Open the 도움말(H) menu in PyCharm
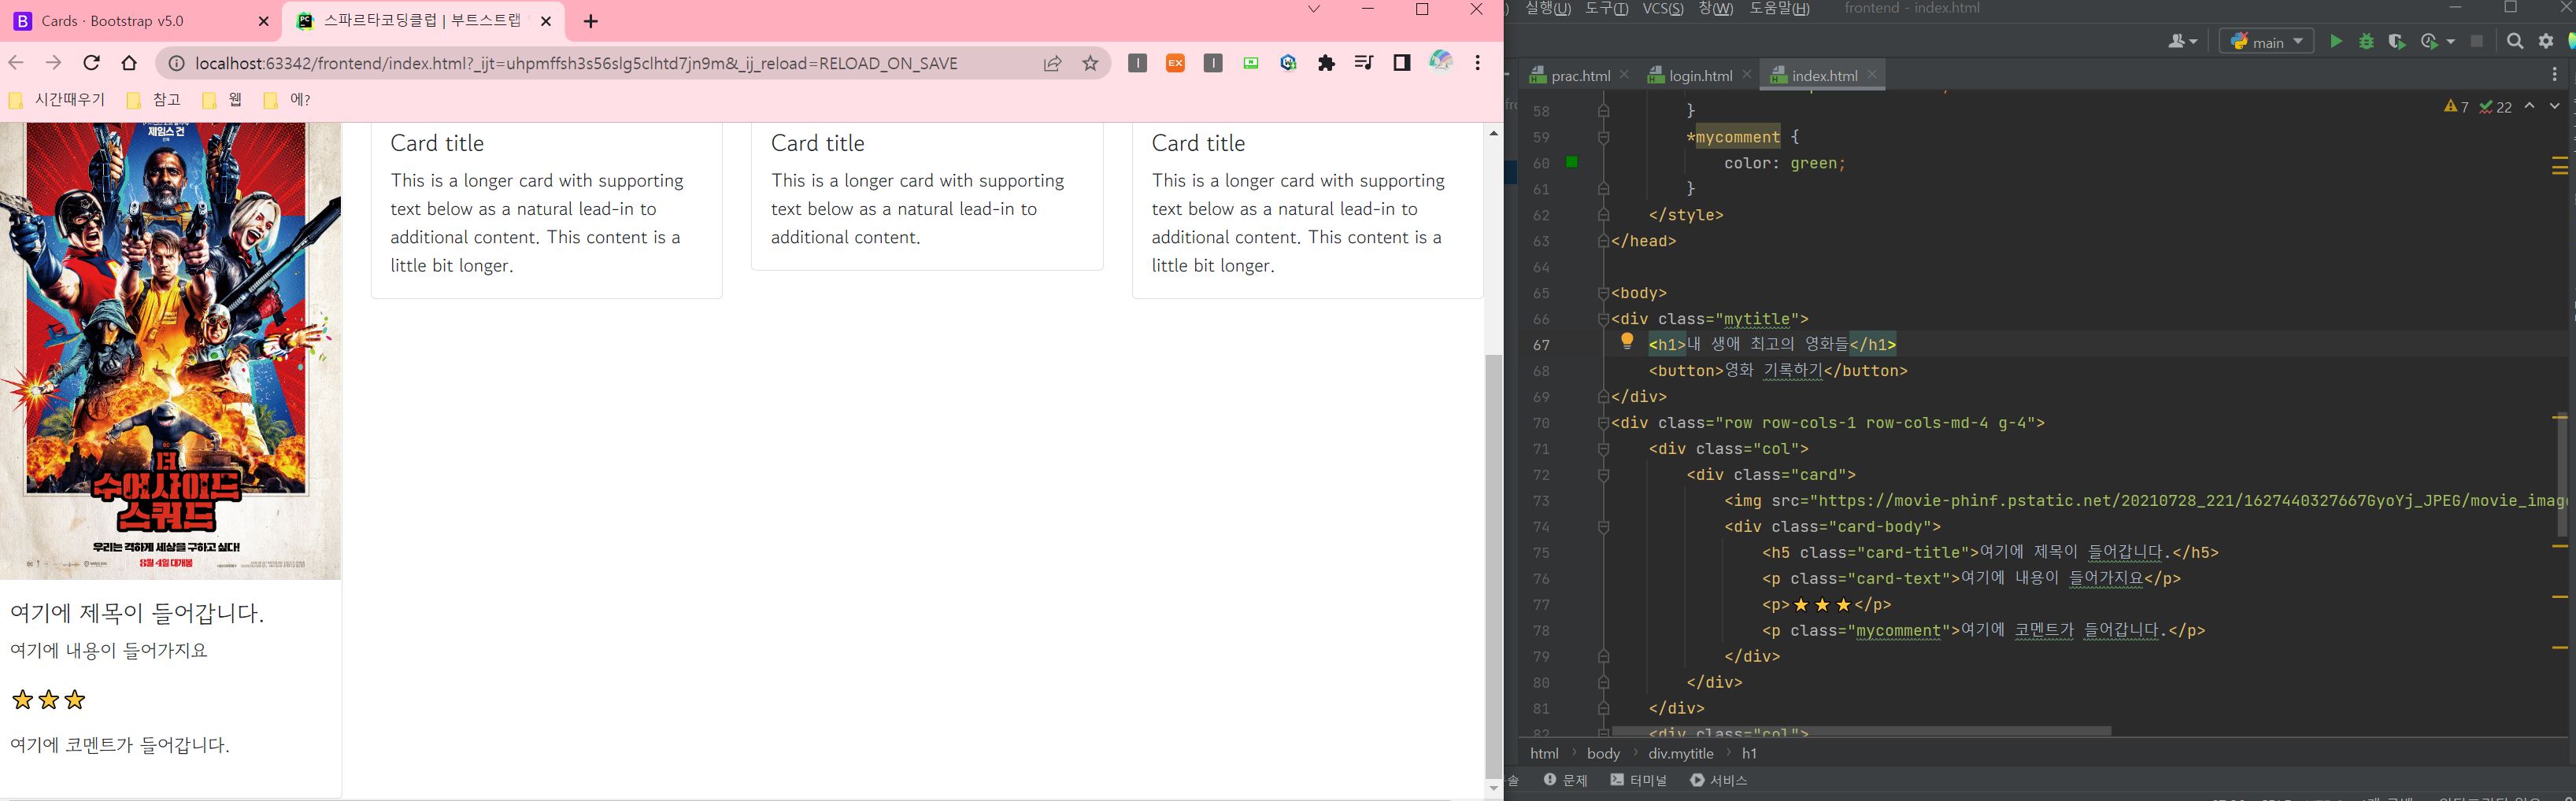2576x801 pixels. tap(1779, 9)
